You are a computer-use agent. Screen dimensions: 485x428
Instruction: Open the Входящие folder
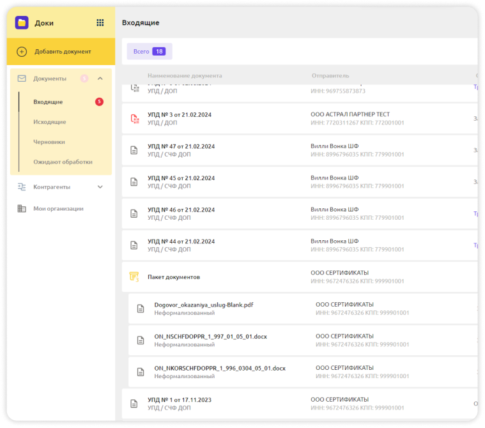[48, 102]
